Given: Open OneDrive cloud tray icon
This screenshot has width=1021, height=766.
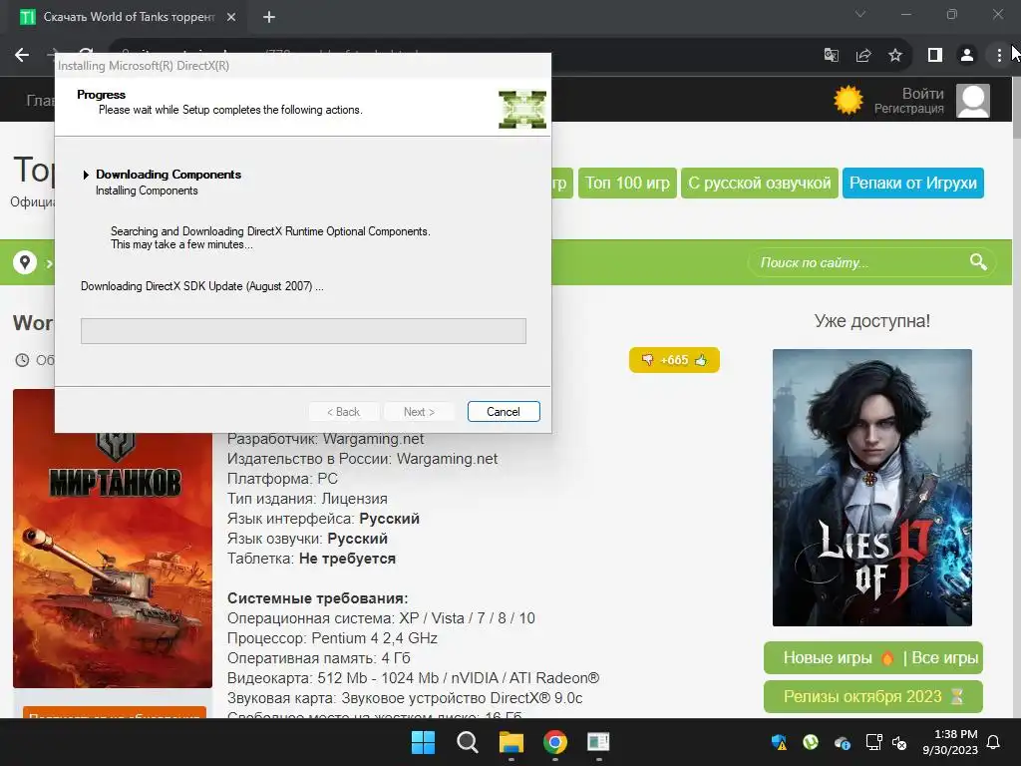Looking at the screenshot, I should pos(842,742).
